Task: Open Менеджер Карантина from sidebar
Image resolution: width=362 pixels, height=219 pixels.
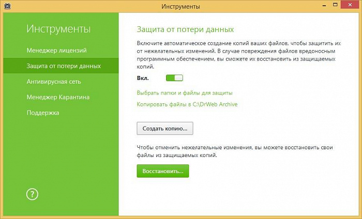Action: 58,97
